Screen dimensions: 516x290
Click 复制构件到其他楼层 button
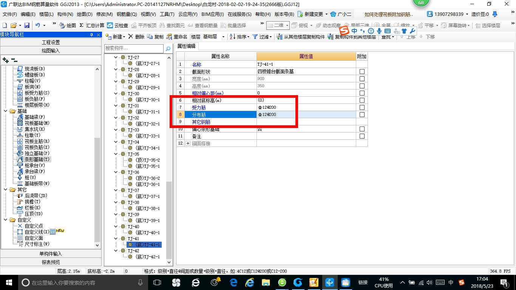pyautogui.click(x=352, y=37)
